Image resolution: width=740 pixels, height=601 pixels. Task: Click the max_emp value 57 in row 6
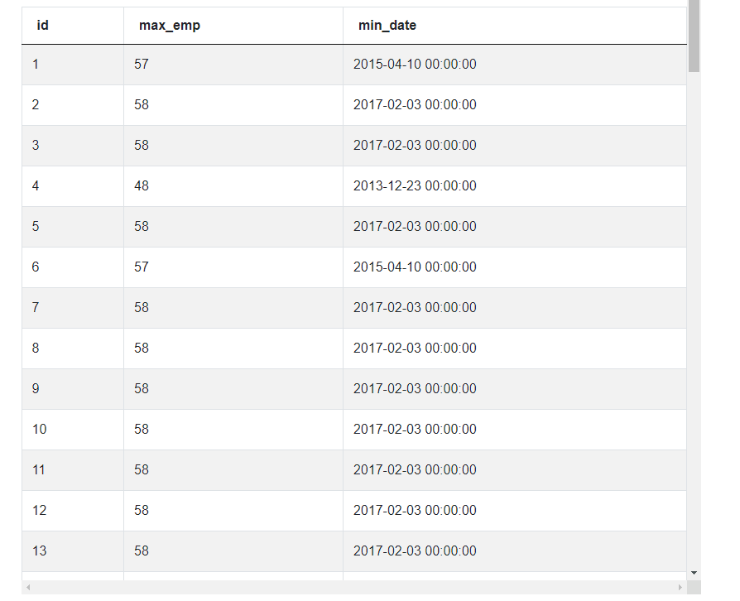142,267
